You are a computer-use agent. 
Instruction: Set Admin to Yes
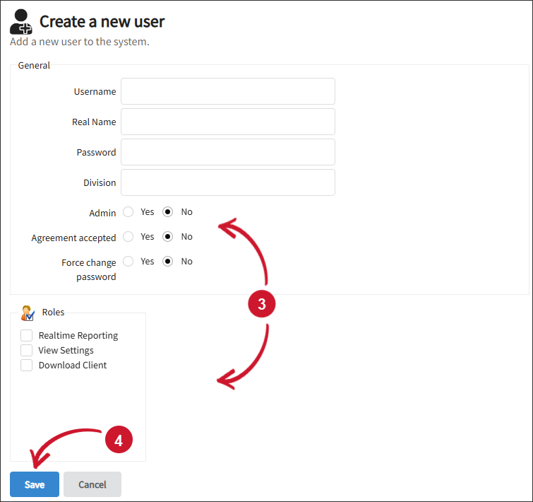coord(128,211)
